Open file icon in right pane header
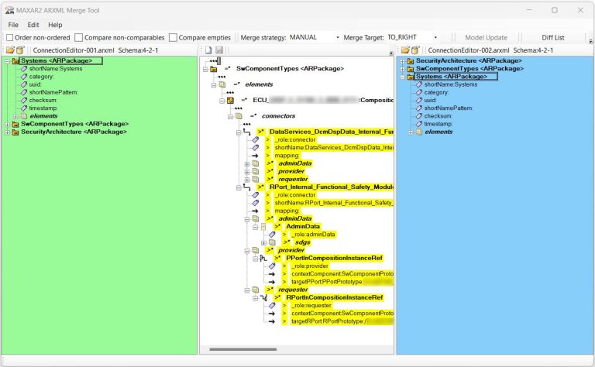Image resolution: width=595 pixels, height=367 pixels. click(406, 50)
